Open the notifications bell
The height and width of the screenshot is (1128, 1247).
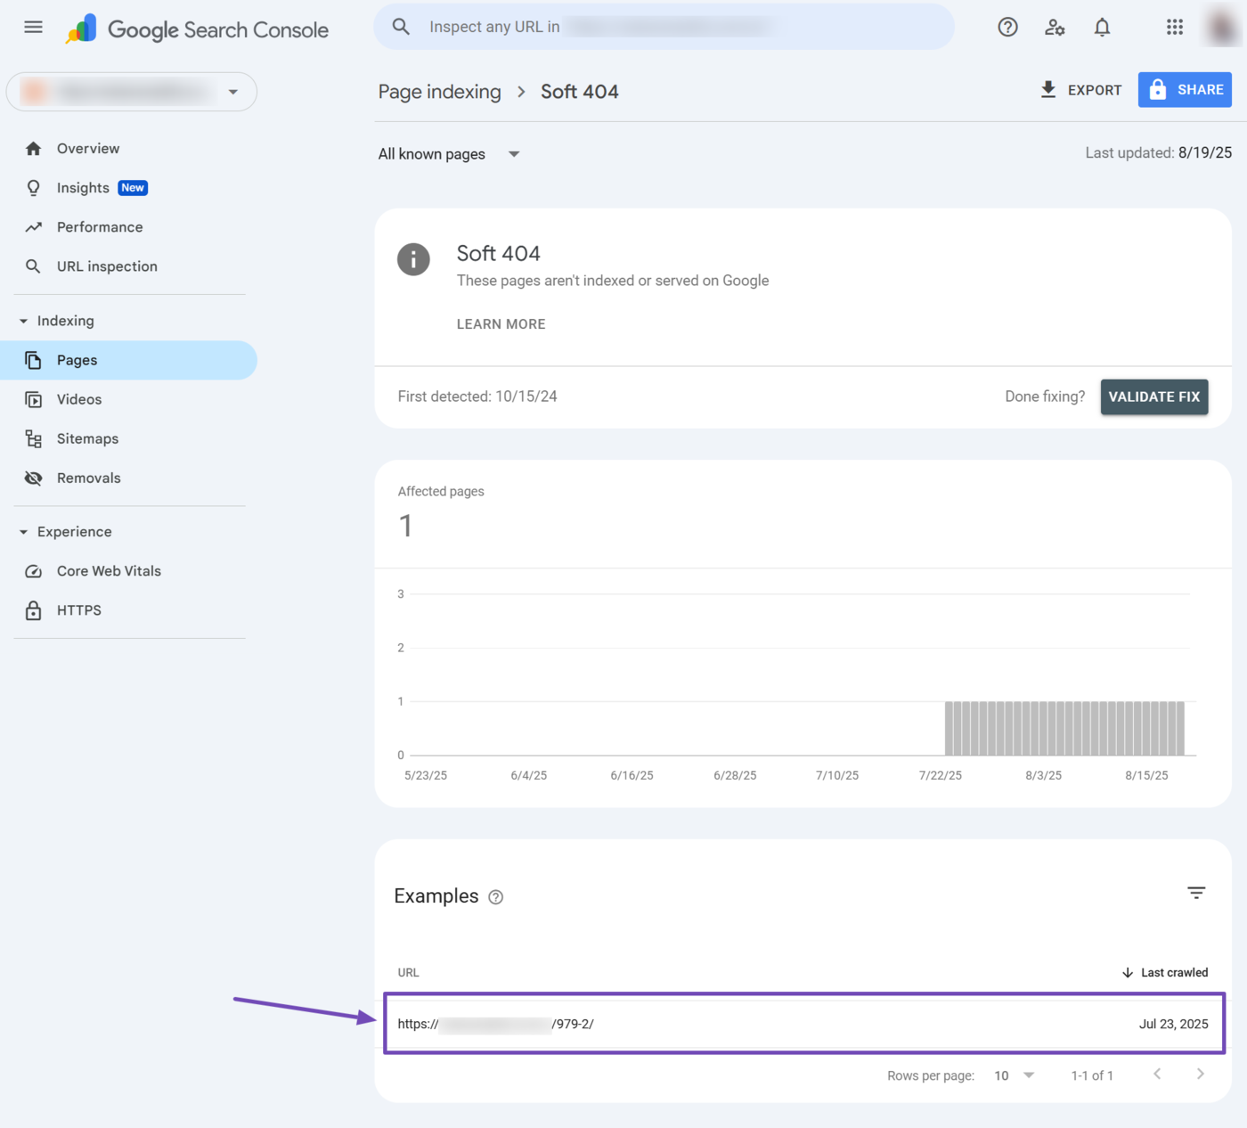click(x=1102, y=27)
